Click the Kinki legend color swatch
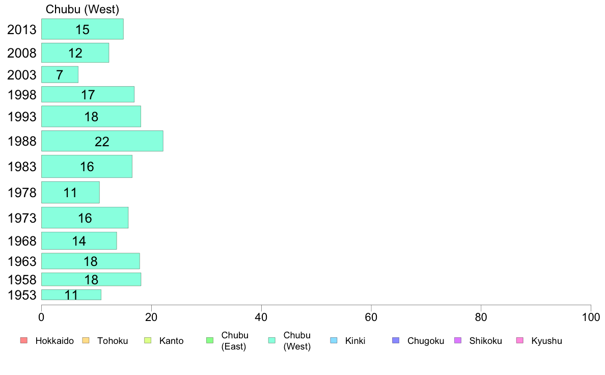 [x=334, y=340]
